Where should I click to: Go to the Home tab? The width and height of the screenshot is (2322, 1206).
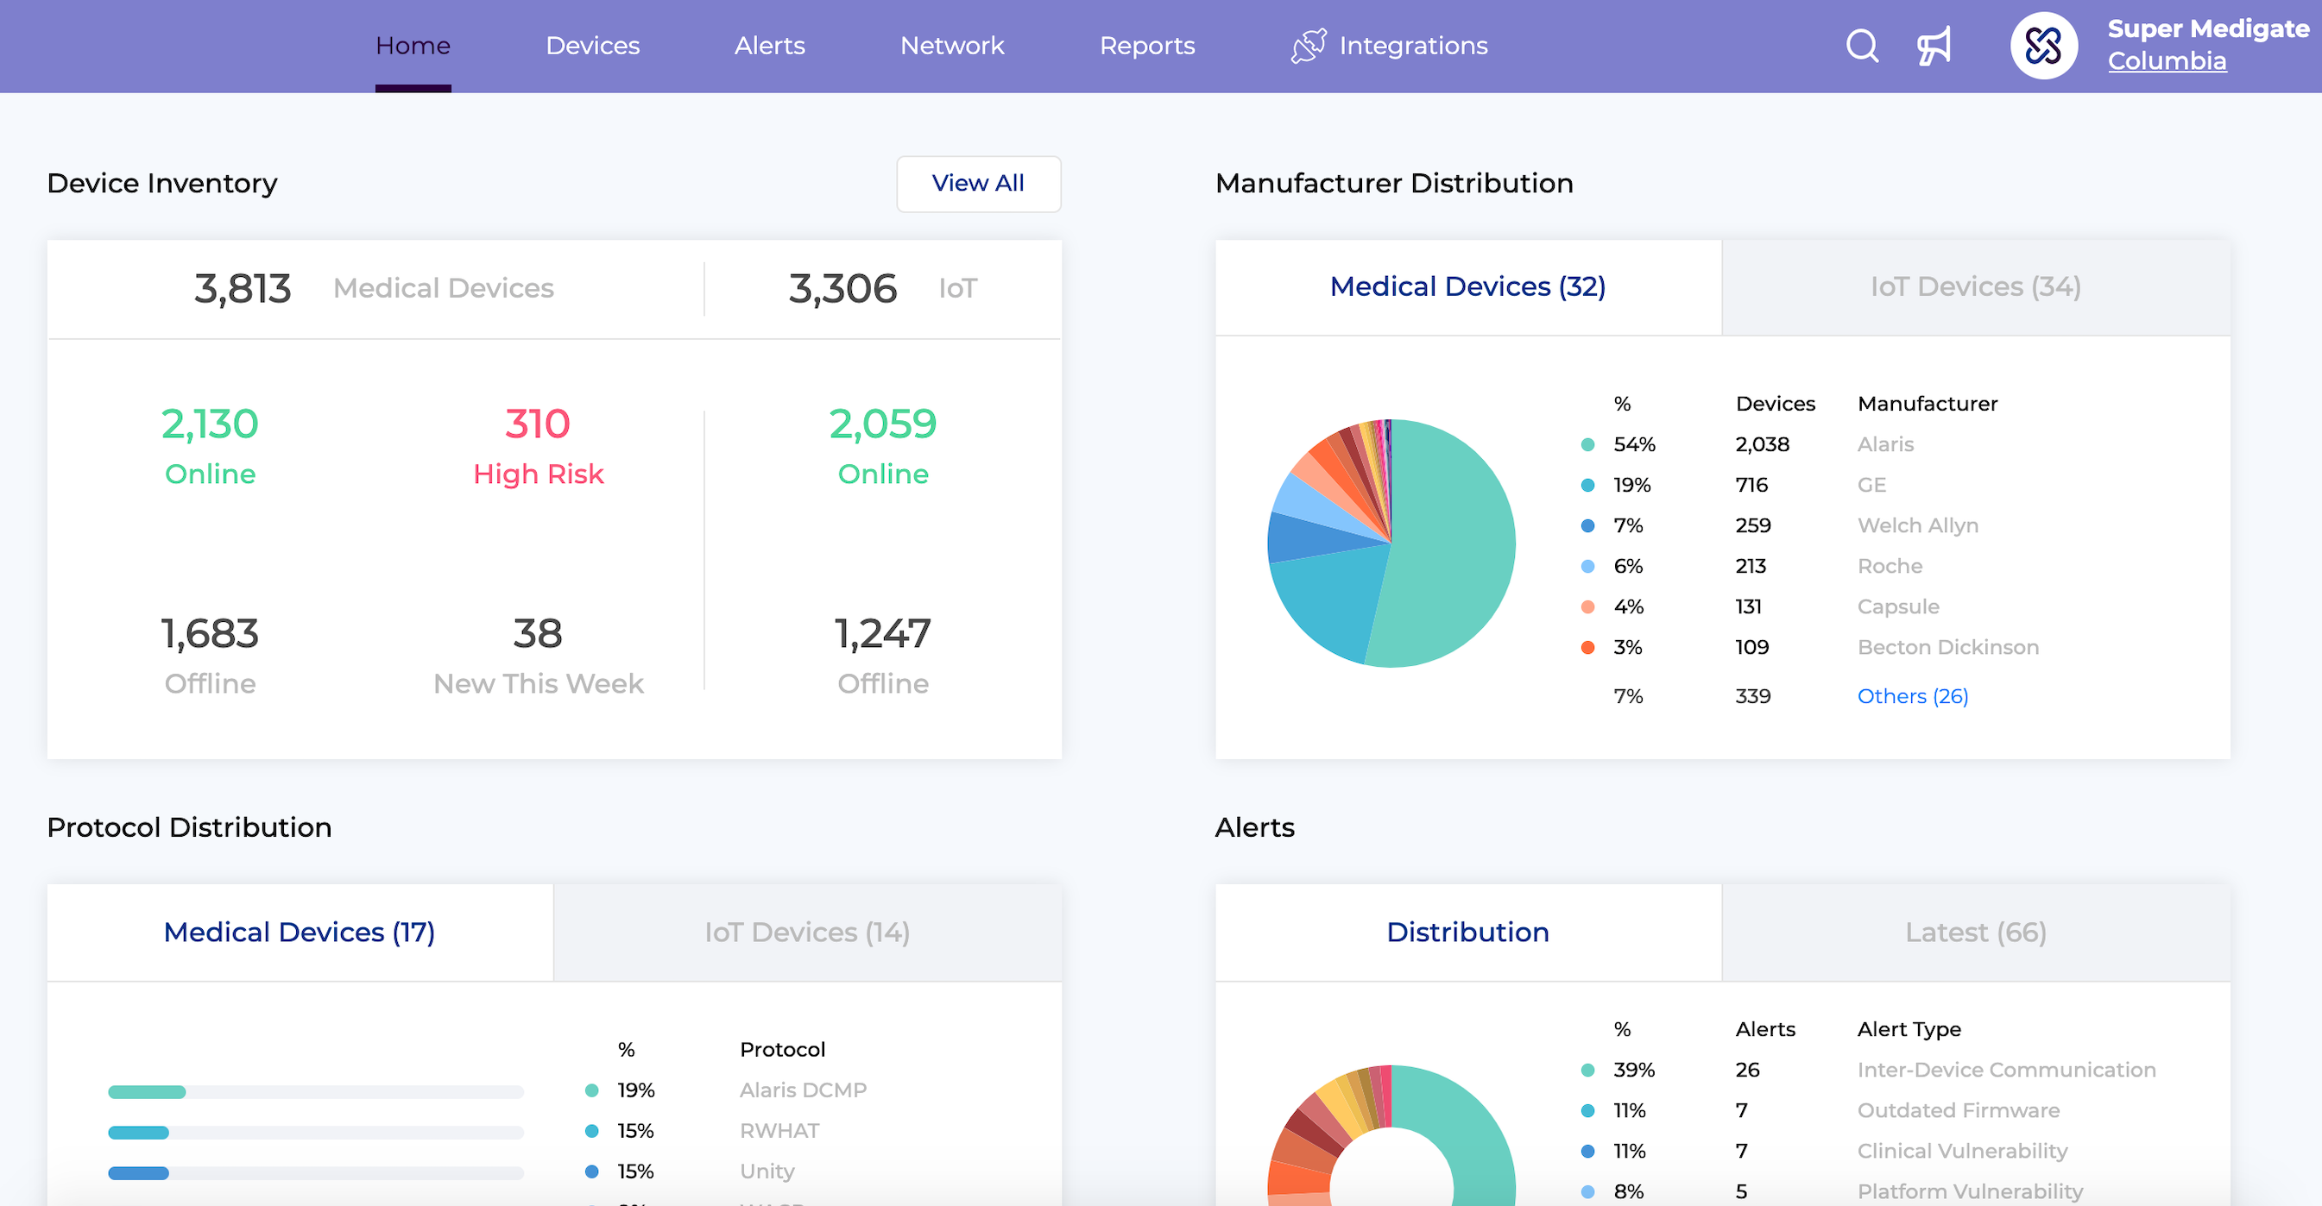(x=413, y=45)
